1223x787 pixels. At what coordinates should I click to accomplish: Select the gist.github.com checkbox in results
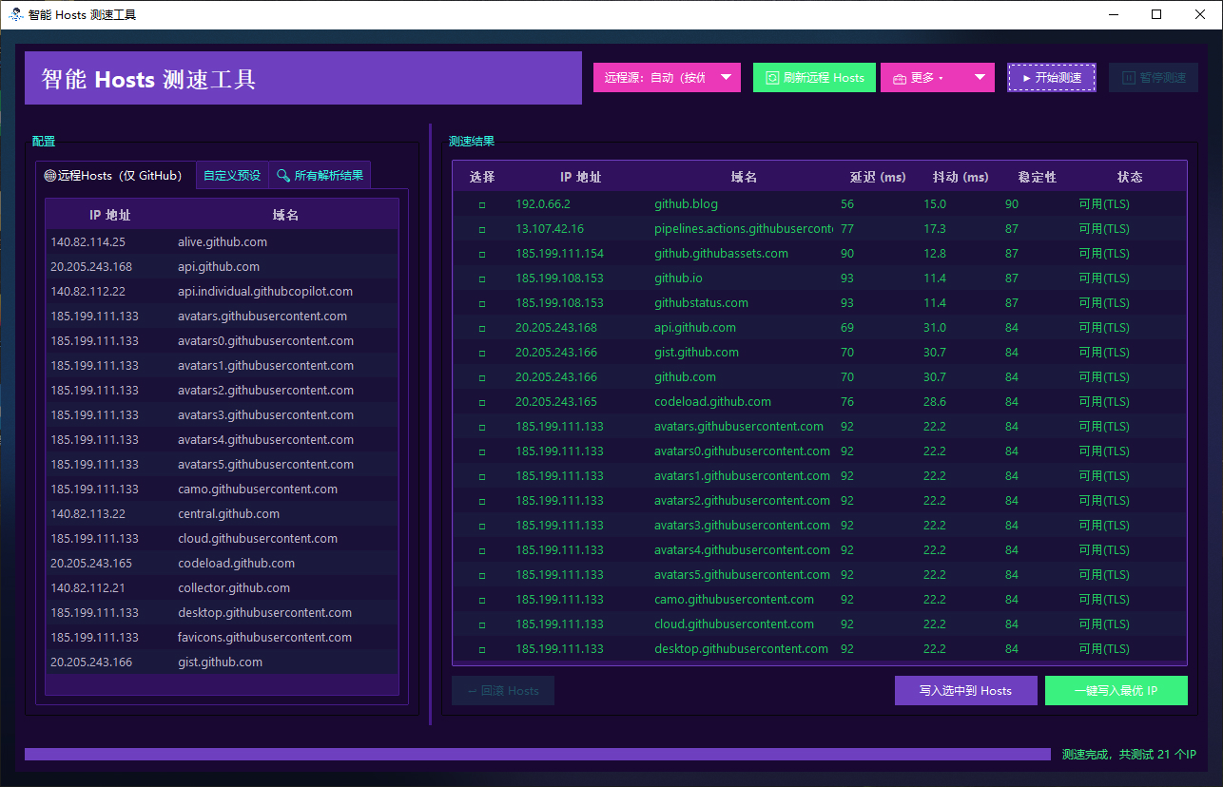[481, 353]
